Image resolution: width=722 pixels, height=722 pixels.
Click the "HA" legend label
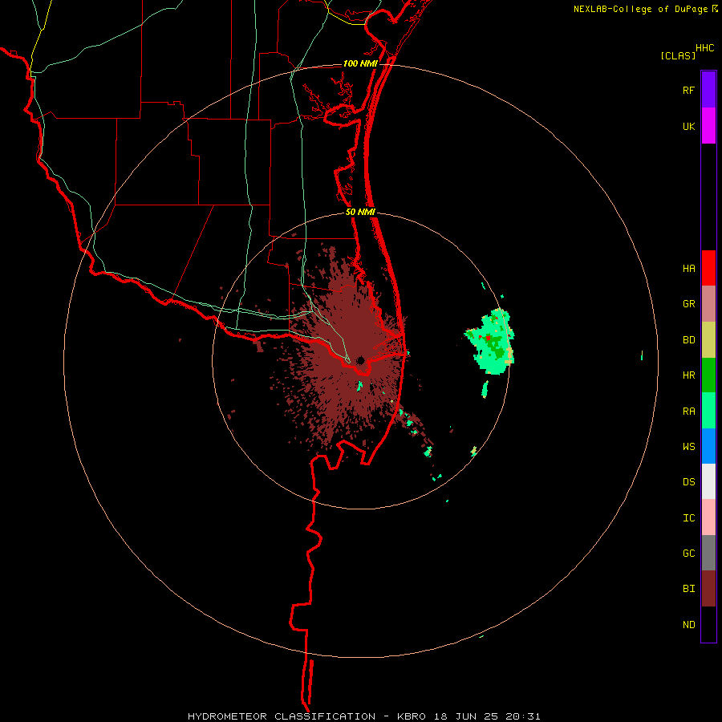point(688,269)
